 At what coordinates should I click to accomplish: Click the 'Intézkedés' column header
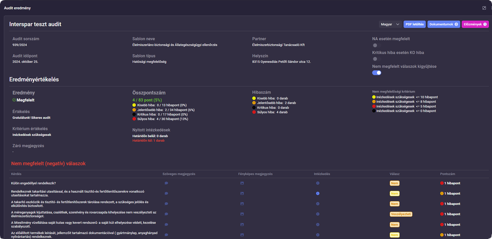(x=322, y=174)
